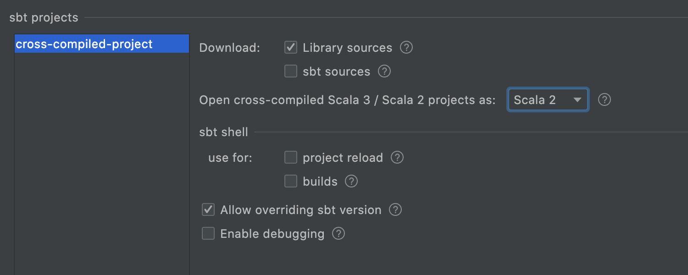Viewport: 688px width, 275px height.
Task: Click the Download: label
Action: click(x=229, y=48)
